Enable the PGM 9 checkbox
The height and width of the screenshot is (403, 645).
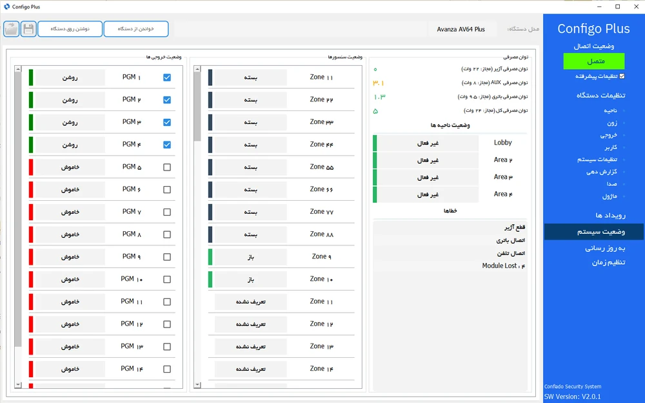(167, 257)
